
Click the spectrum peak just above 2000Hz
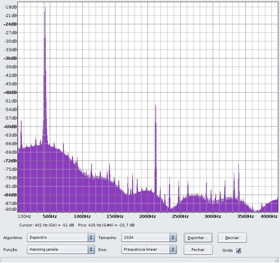155,107
